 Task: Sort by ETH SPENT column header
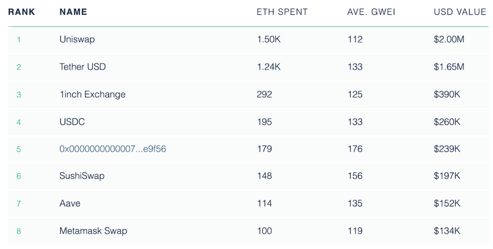[x=282, y=12]
